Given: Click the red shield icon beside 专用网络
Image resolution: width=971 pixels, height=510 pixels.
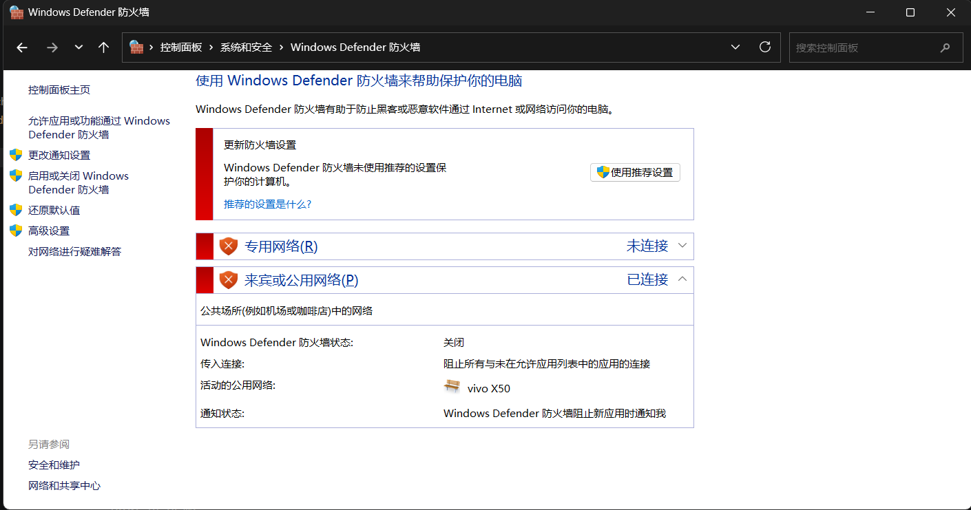Looking at the screenshot, I should point(229,246).
